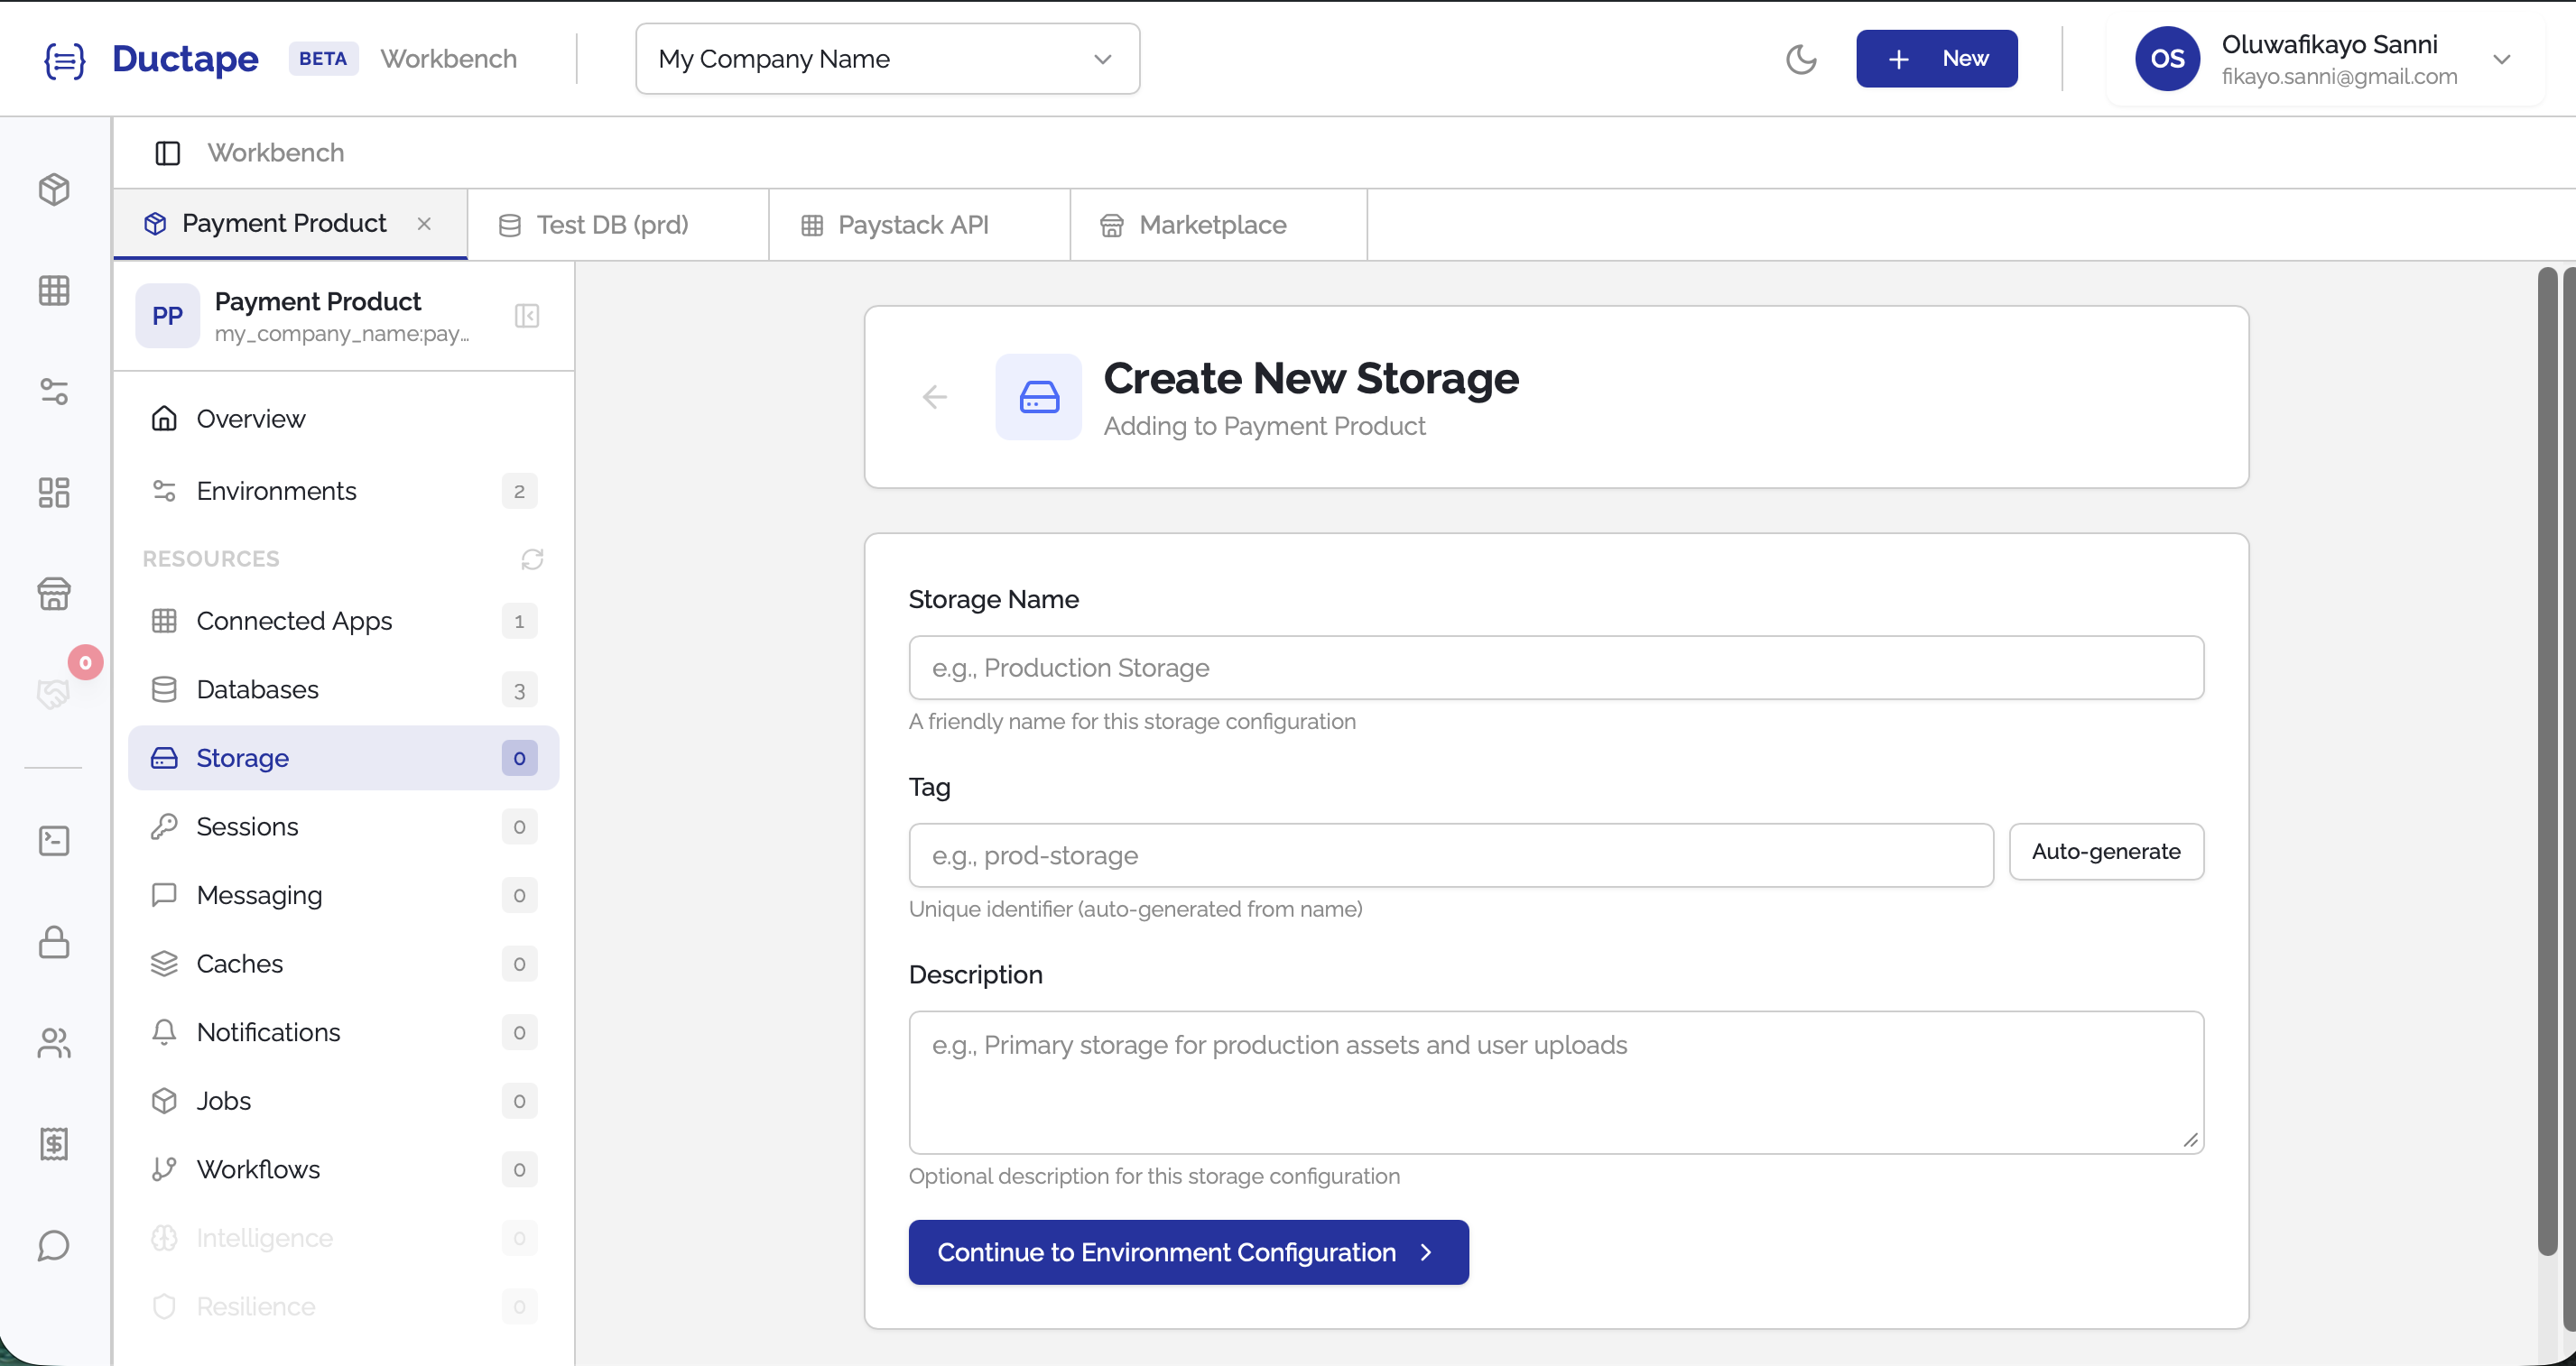Open the billing receipt icon in left rail

click(x=54, y=1143)
